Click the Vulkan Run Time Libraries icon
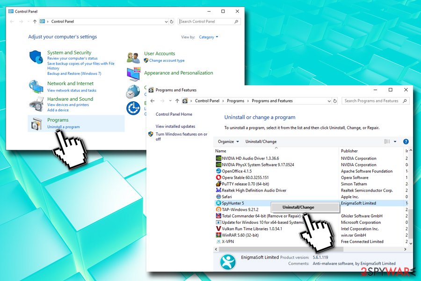Viewport: 421px width, 281px height. tap(218, 229)
